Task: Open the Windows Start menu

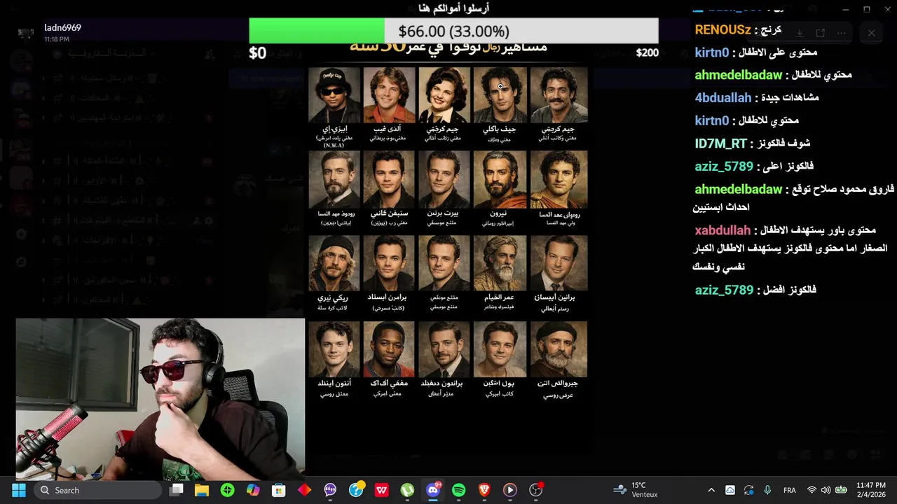Action: click(19, 490)
